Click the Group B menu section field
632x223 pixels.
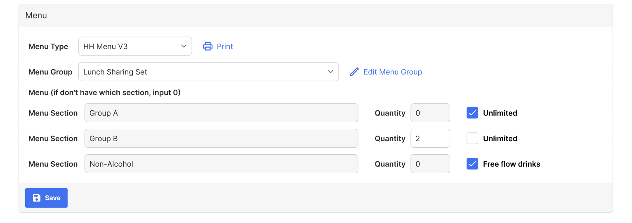[221, 139]
